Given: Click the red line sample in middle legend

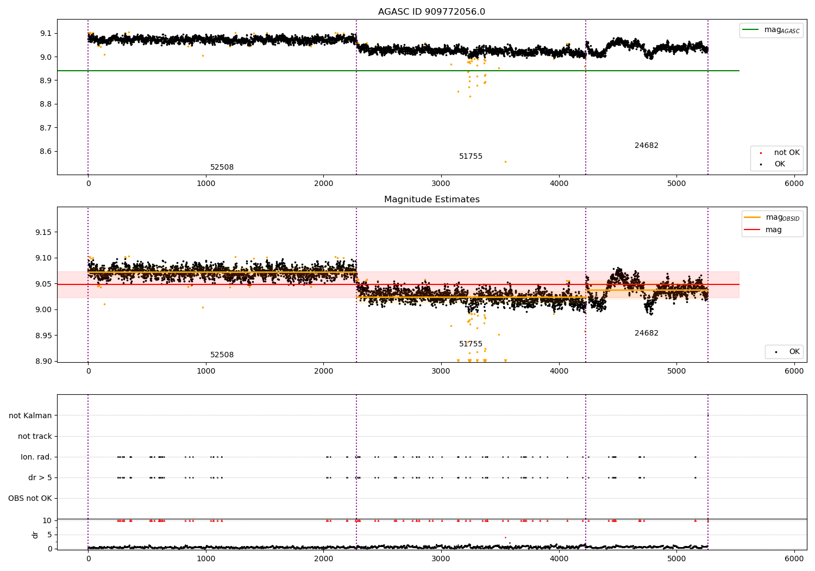Looking at the screenshot, I should pyautogui.click(x=753, y=230).
